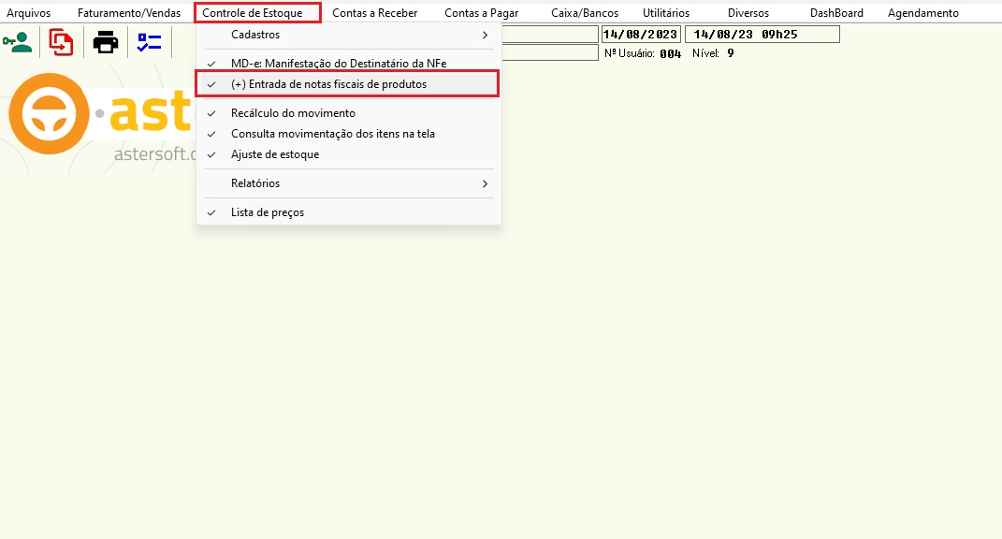Expand the Cadastros submenu
This screenshot has width=1002, height=539.
(348, 35)
